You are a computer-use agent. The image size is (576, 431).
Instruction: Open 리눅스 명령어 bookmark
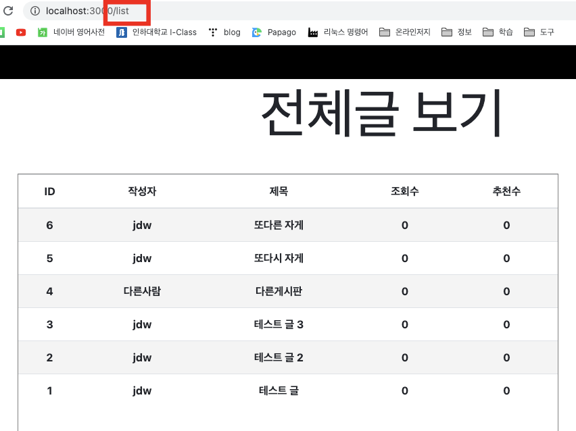click(x=338, y=32)
